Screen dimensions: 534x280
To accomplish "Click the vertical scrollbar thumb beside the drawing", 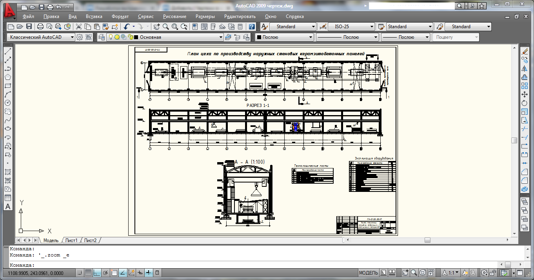I will point(514,140).
